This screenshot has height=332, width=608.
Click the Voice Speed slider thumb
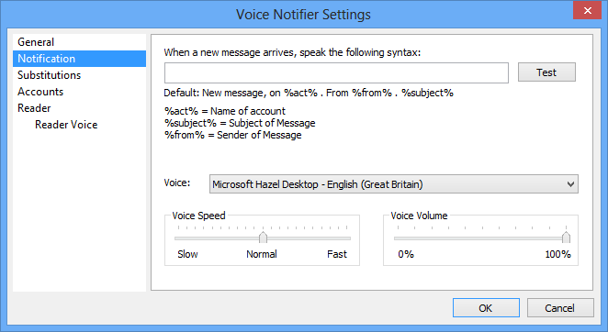click(x=263, y=238)
